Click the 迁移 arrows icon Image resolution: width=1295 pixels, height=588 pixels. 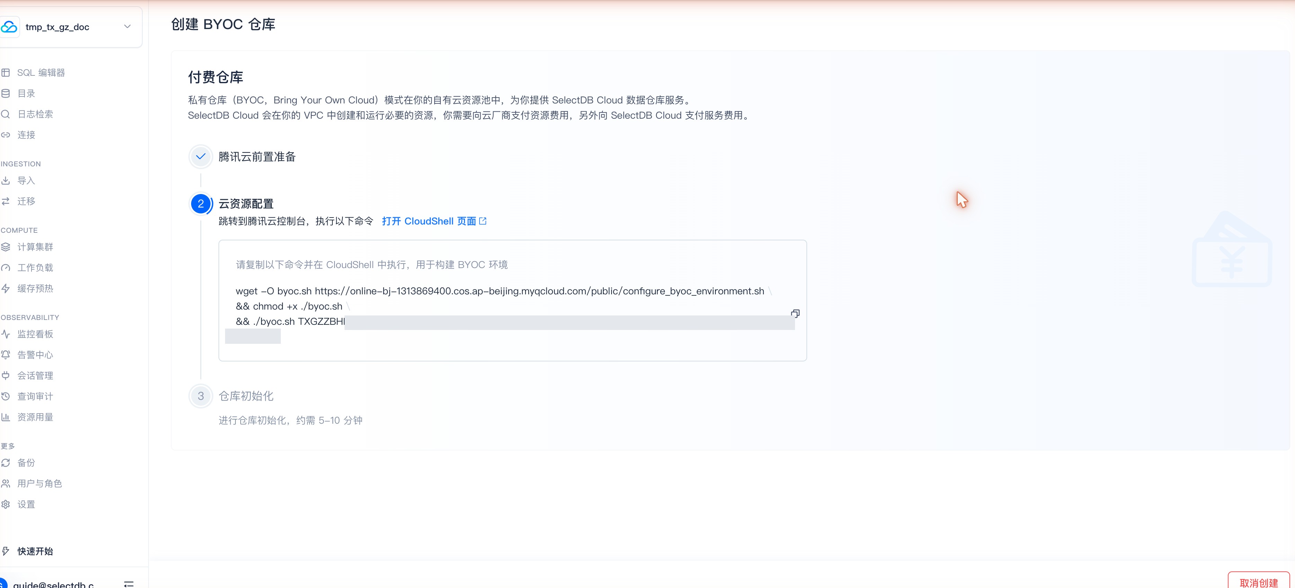point(6,201)
